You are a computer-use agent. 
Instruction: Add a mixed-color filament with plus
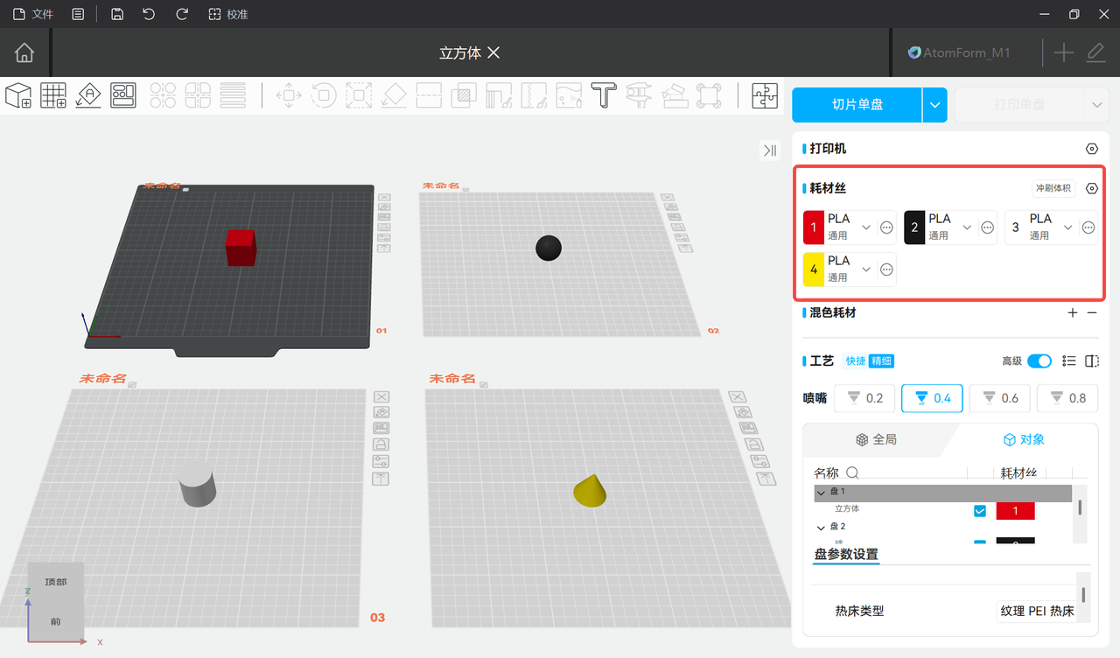[x=1073, y=312]
